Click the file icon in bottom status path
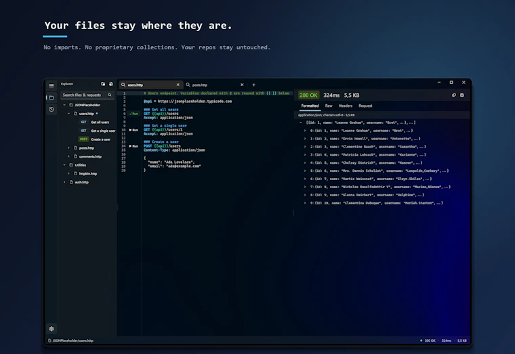Image resolution: width=515 pixels, height=354 pixels. pyautogui.click(x=49, y=340)
